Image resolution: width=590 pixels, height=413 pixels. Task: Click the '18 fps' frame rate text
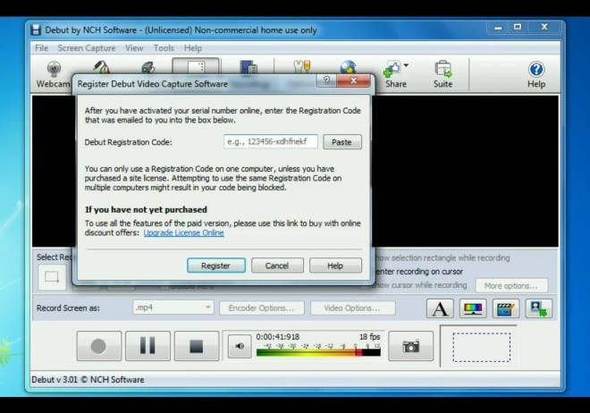coord(369,337)
